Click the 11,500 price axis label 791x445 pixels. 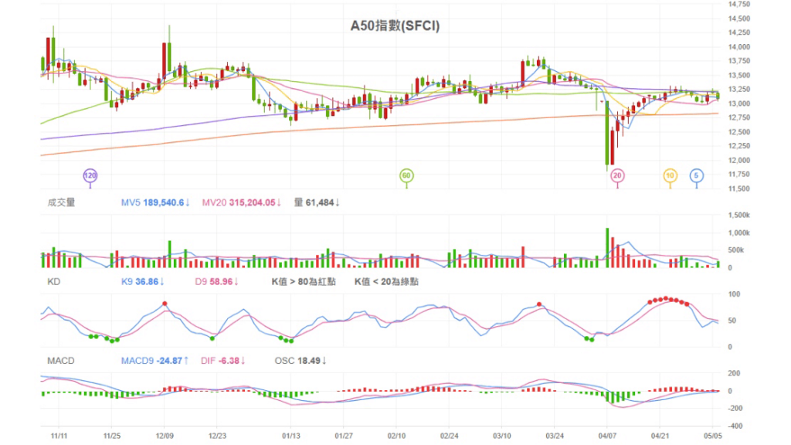coord(739,189)
